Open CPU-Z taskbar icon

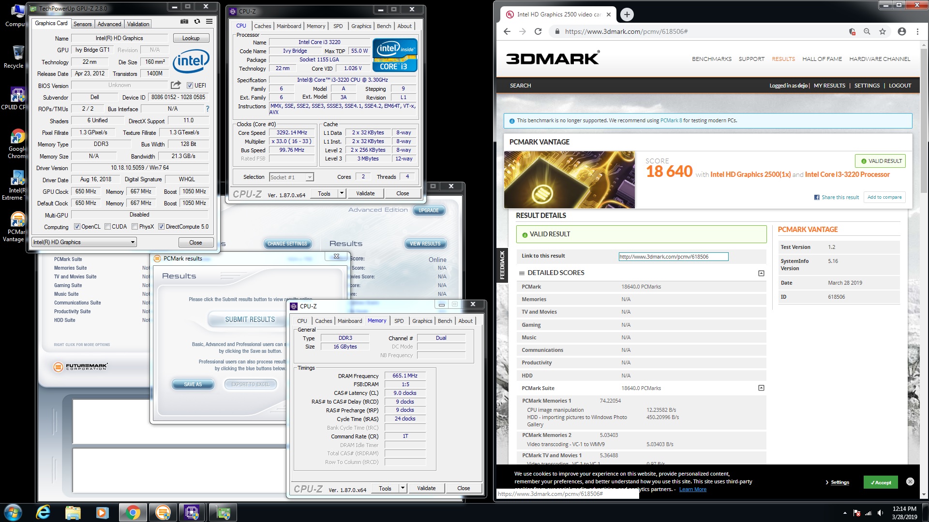tap(192, 512)
